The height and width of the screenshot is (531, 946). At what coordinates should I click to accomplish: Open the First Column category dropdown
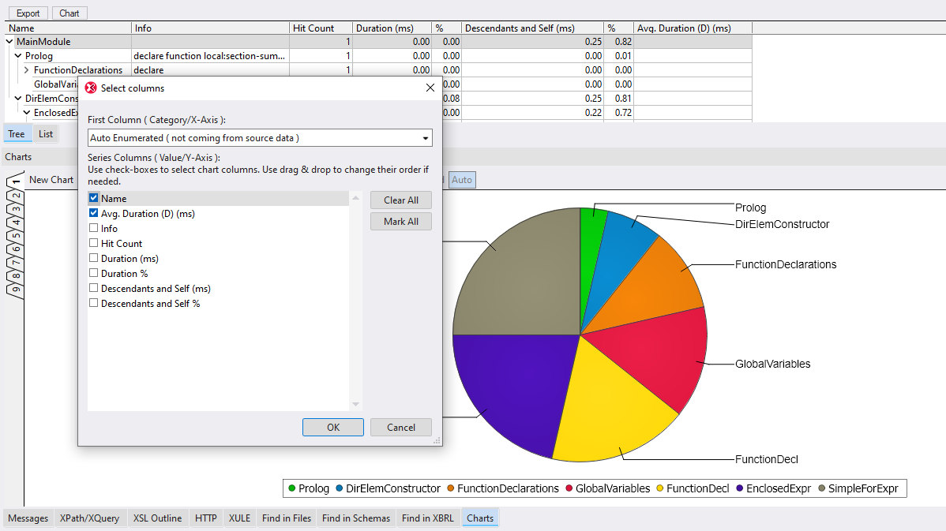426,137
